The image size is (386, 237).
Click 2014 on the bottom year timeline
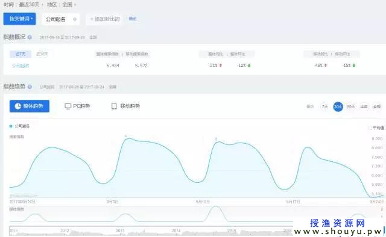(176, 231)
